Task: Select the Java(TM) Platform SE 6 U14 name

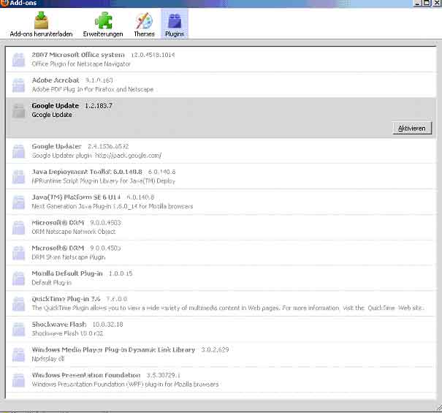Action: 76,197
